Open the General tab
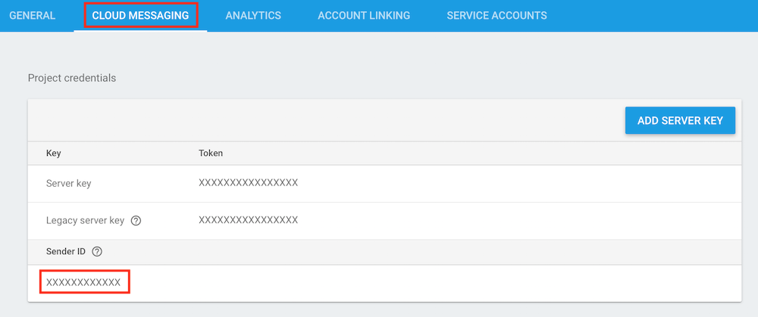The height and width of the screenshot is (317, 758). tap(32, 15)
